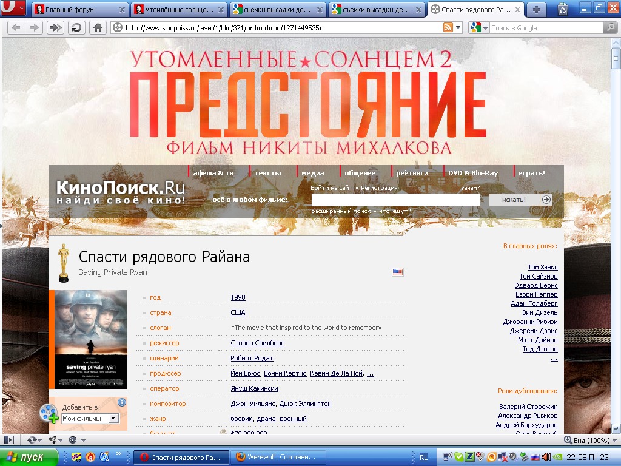Switch to Werewolf. Сожженн... taskbar window
The image size is (621, 466).
(278, 458)
